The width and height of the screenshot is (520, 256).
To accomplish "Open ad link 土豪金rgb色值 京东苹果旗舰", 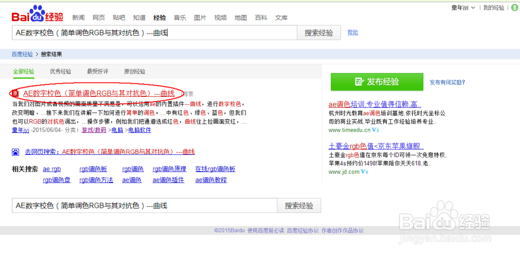I will tap(376, 146).
